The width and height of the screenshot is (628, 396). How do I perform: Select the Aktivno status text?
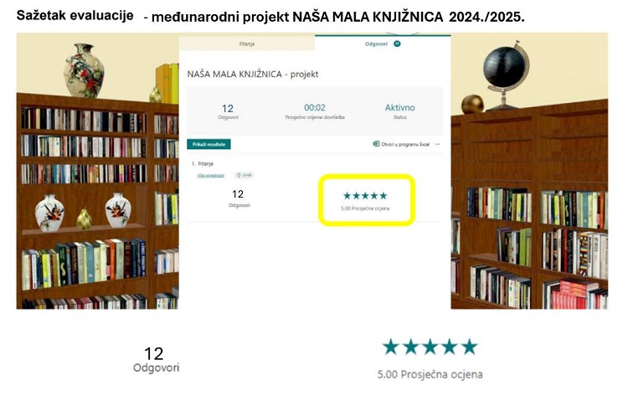coord(399,107)
